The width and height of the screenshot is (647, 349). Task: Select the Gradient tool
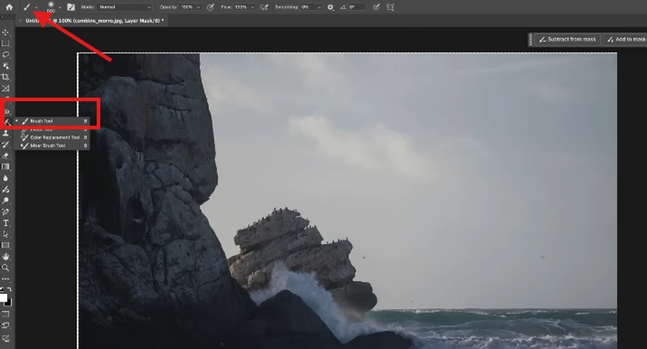[5, 167]
